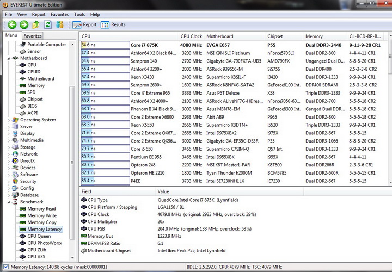Expand the Network tree node
Screen dimensions: 392x272
click(x=9, y=154)
